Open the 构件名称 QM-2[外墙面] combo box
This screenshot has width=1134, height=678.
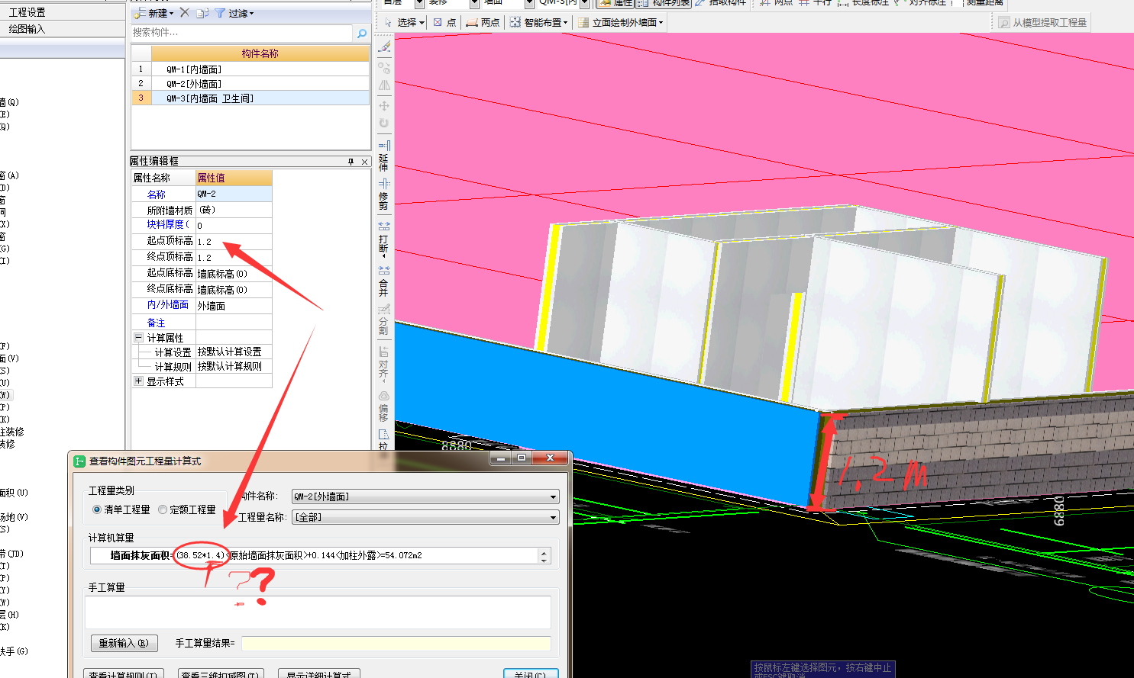tap(425, 496)
